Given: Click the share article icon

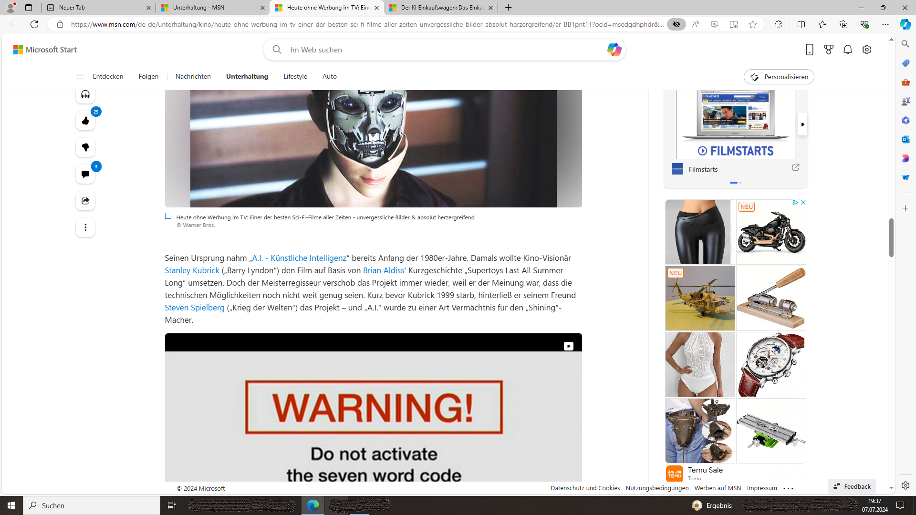Looking at the screenshot, I should click(x=85, y=201).
